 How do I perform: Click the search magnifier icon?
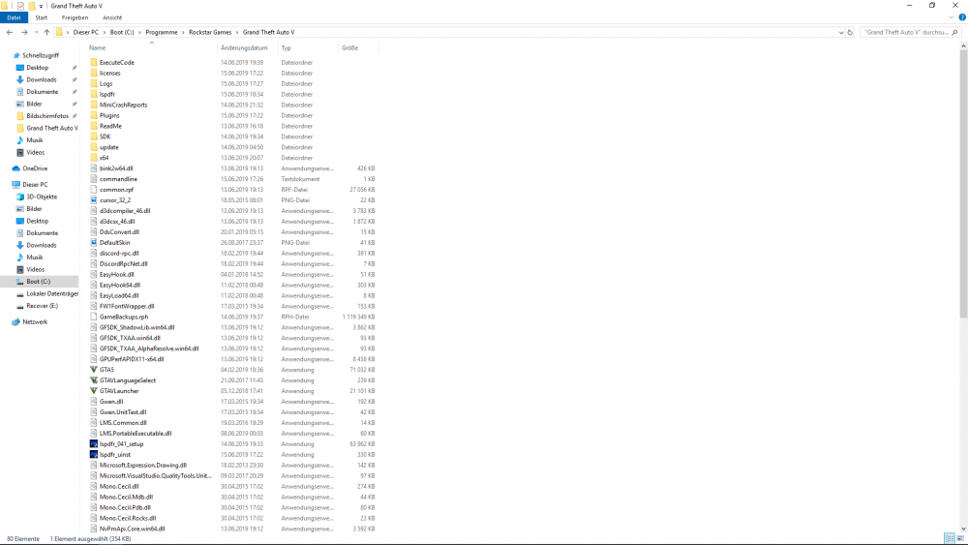pyautogui.click(x=955, y=32)
